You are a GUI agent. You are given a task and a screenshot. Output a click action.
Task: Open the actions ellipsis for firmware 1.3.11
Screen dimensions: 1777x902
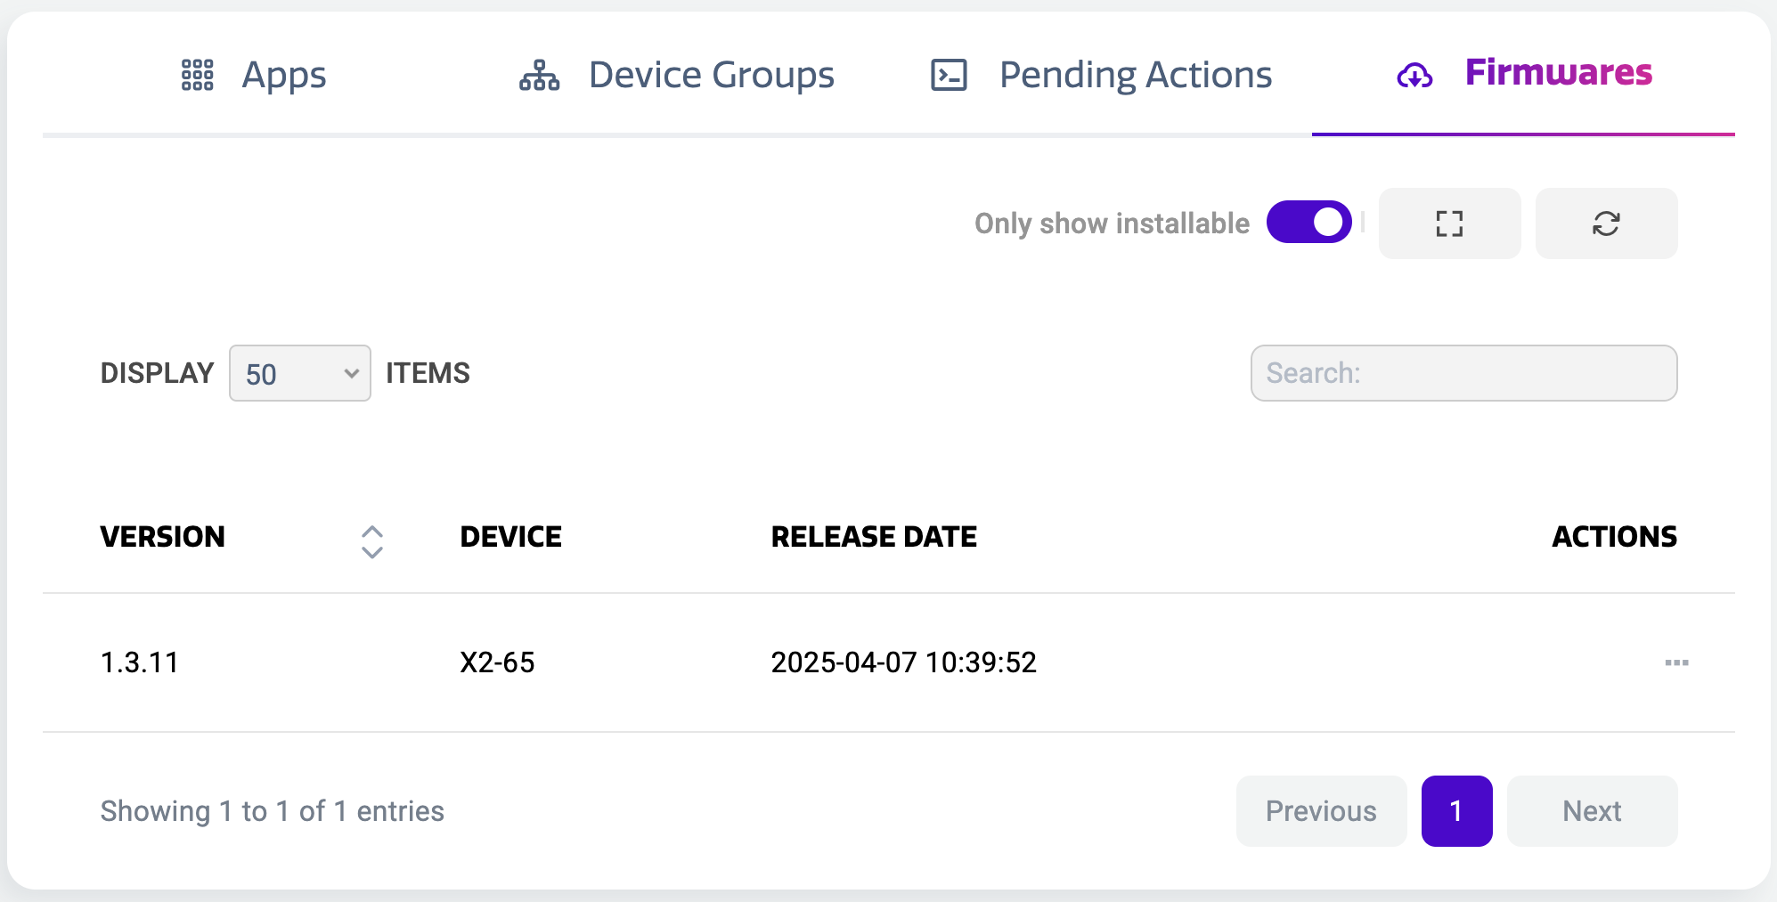tap(1677, 662)
